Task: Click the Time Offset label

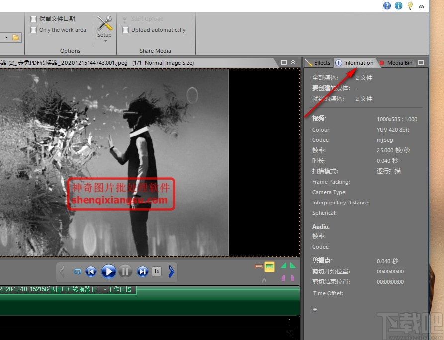Action: [x=328, y=293]
